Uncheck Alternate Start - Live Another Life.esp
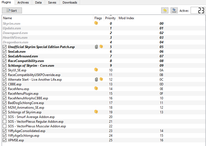Image resolution: width=206 pixels, height=146 pixels. (5, 79)
